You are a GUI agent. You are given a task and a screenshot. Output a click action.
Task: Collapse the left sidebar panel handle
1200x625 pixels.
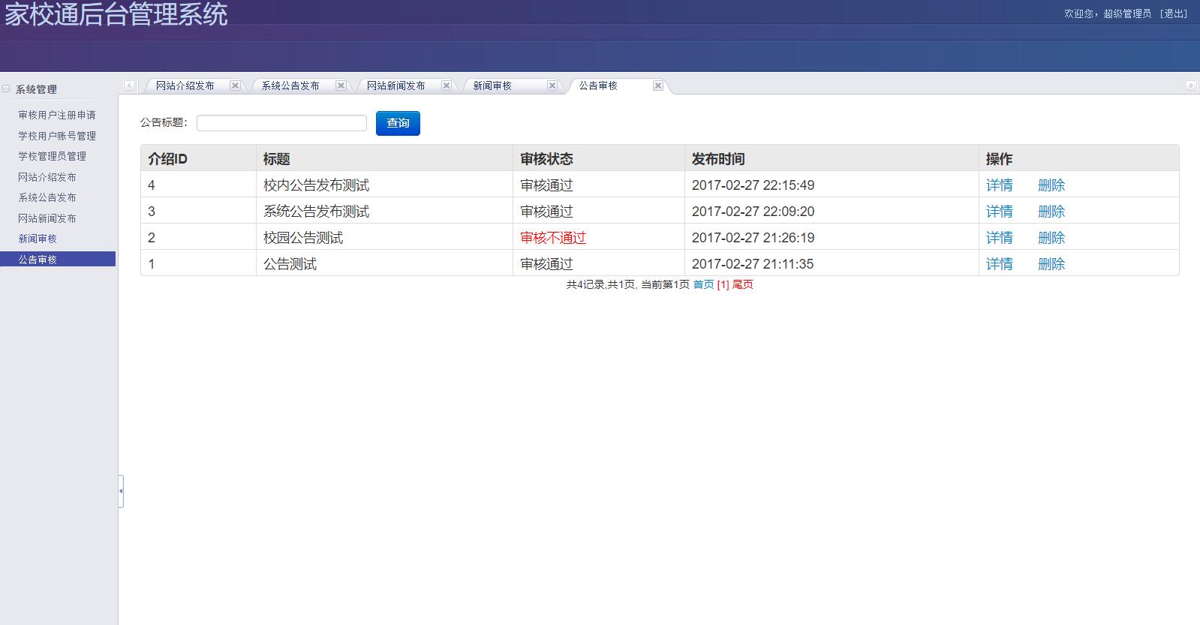[121, 491]
